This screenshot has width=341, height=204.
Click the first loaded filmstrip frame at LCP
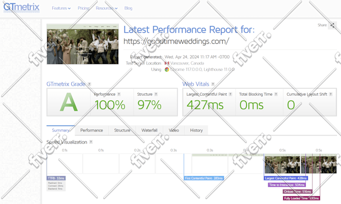click(x=282, y=163)
